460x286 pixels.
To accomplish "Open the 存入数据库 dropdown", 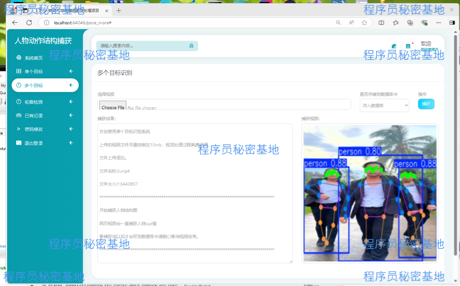I will click(x=384, y=105).
